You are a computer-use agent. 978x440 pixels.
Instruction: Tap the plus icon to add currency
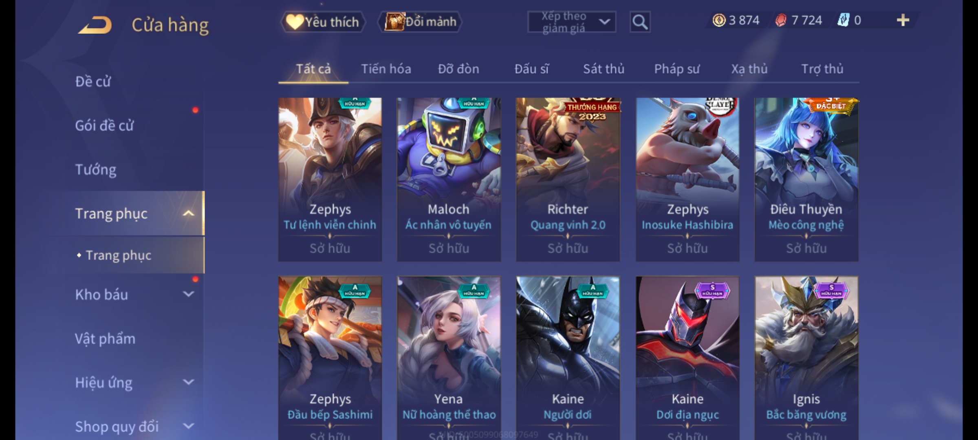pos(903,20)
